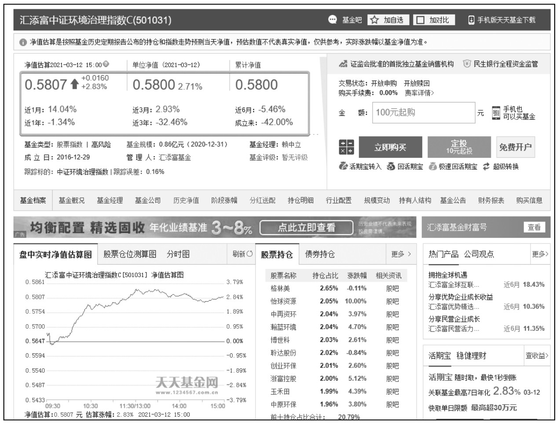Image resolution: width=560 pixels, height=425 pixels.
Task: Click the 刷新 refresh icon above the chart
Action: (250, 254)
